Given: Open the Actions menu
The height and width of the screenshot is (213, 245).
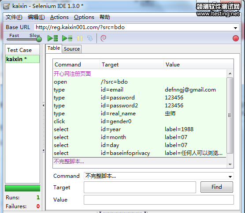Looking at the screenshot, I should 59,17.
